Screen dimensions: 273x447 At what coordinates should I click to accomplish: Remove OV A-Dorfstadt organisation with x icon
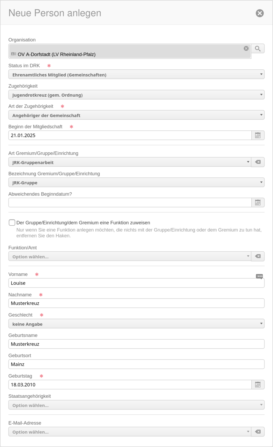[246, 49]
